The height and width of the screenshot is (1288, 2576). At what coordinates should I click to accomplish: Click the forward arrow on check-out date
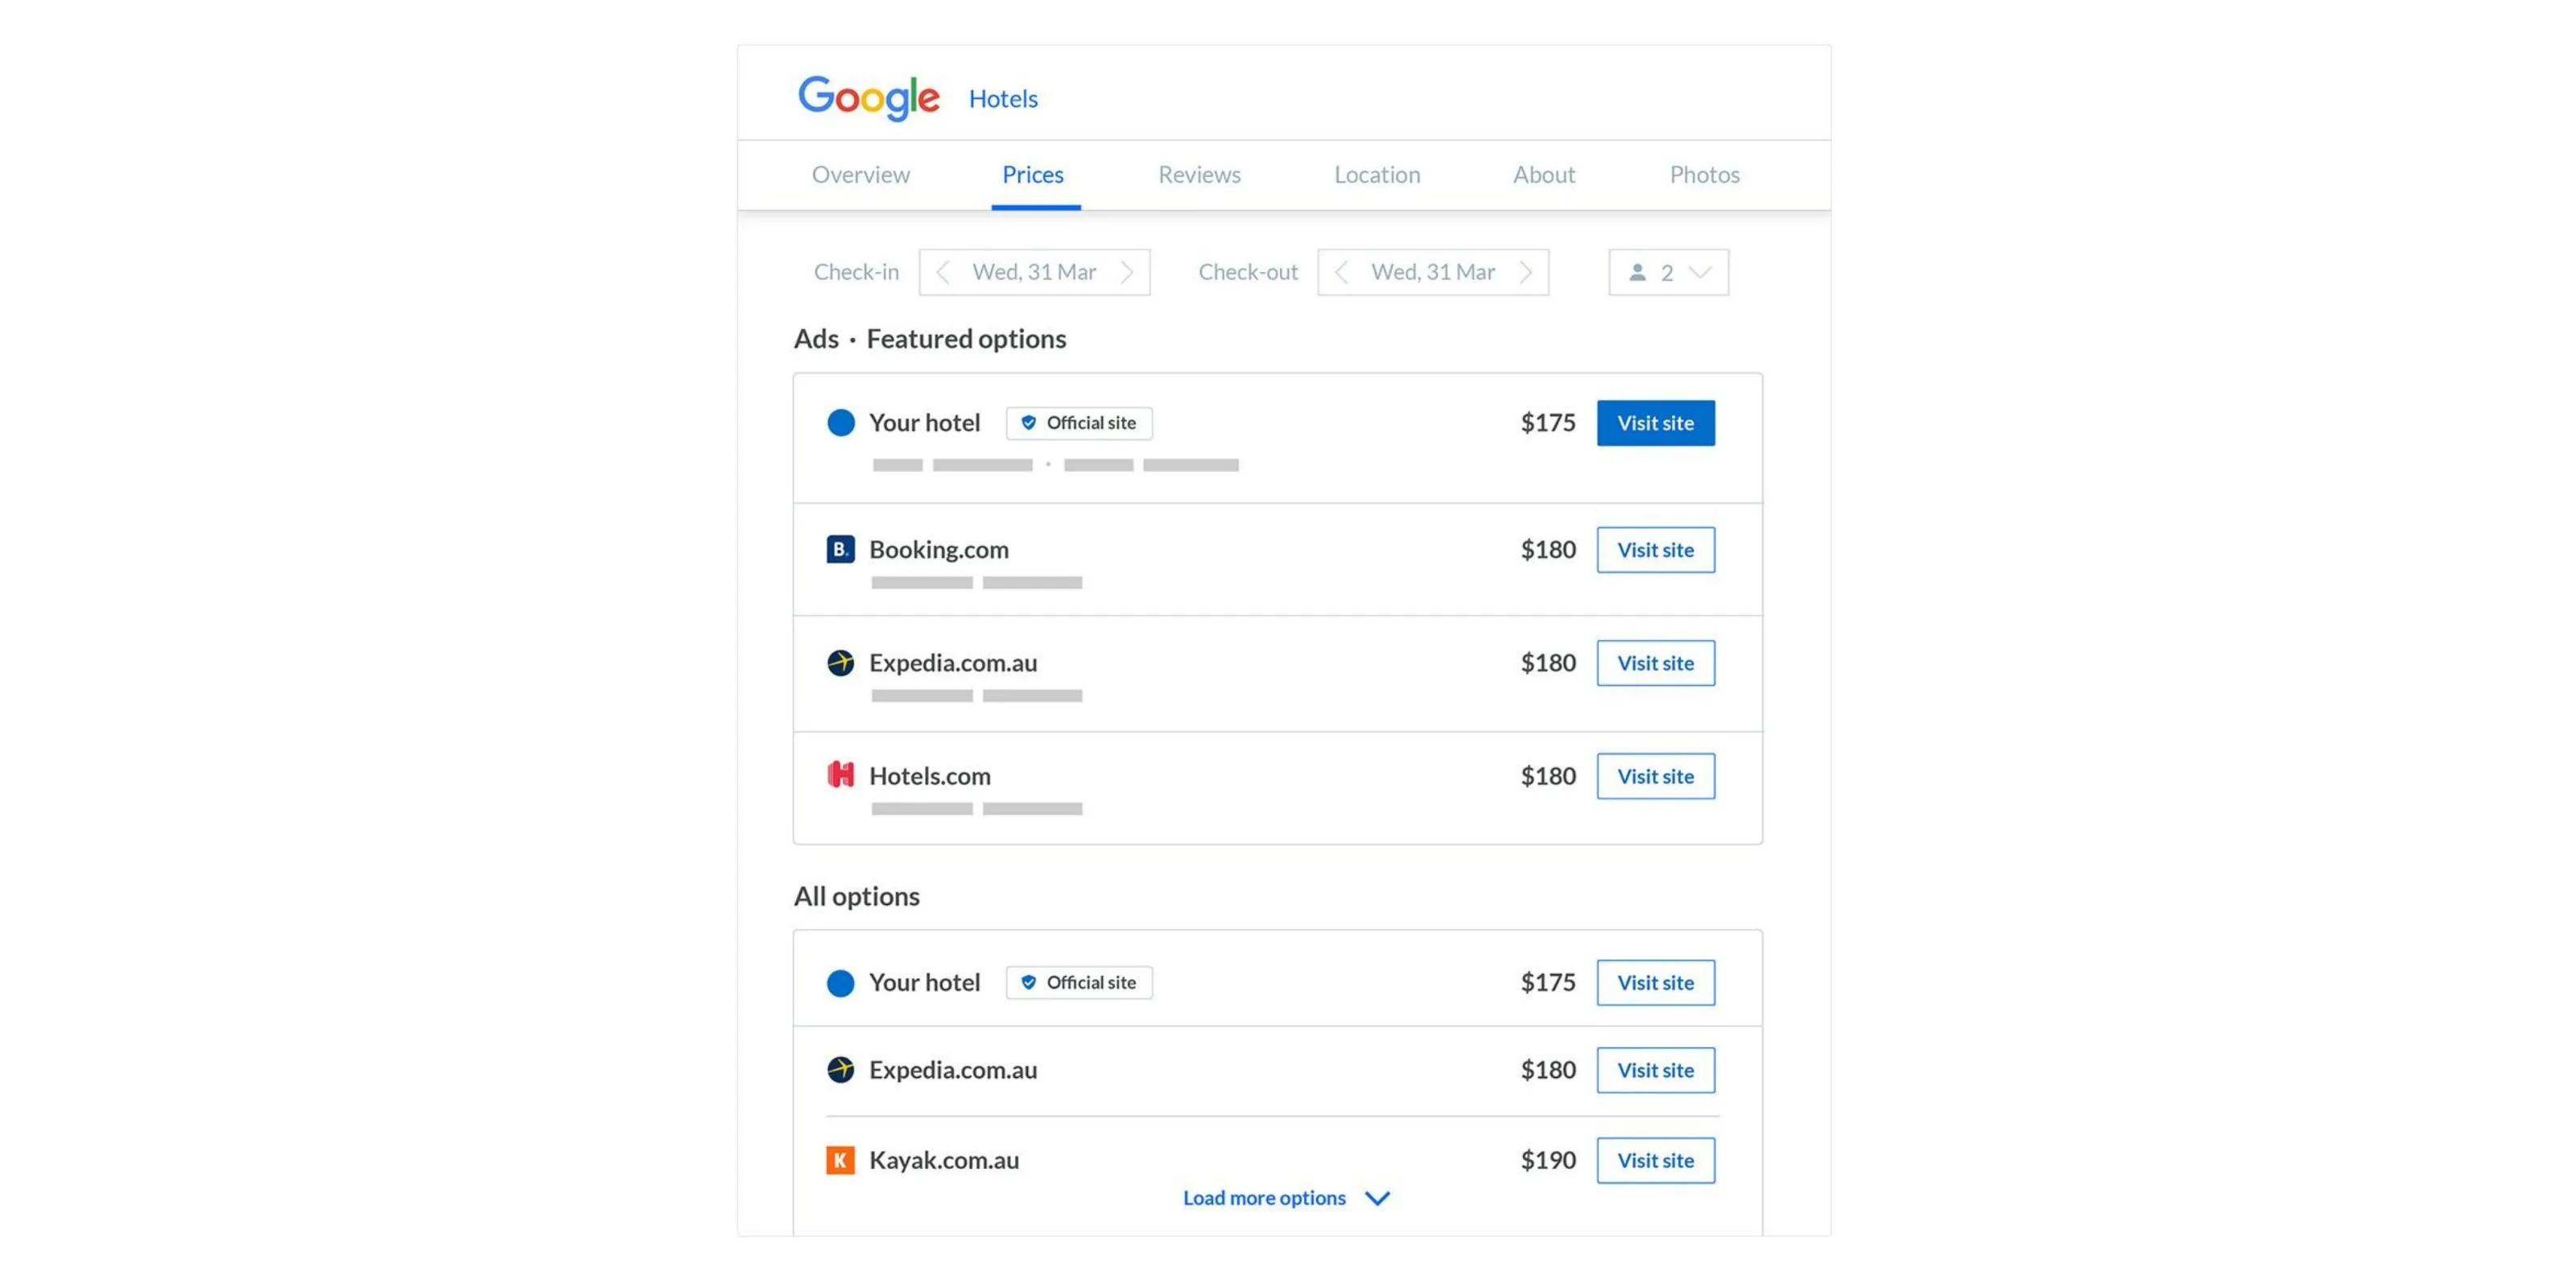(x=1525, y=271)
